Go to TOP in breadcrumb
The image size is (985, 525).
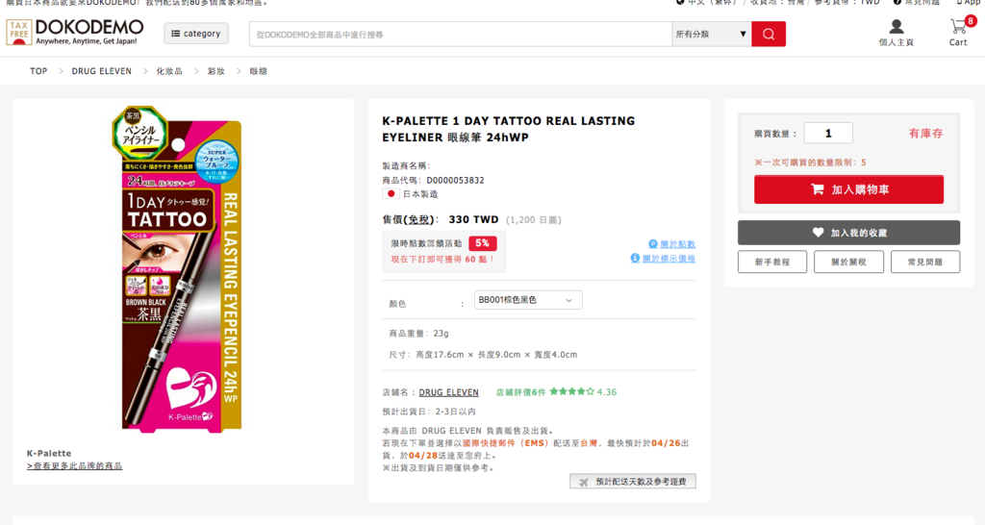[38, 71]
